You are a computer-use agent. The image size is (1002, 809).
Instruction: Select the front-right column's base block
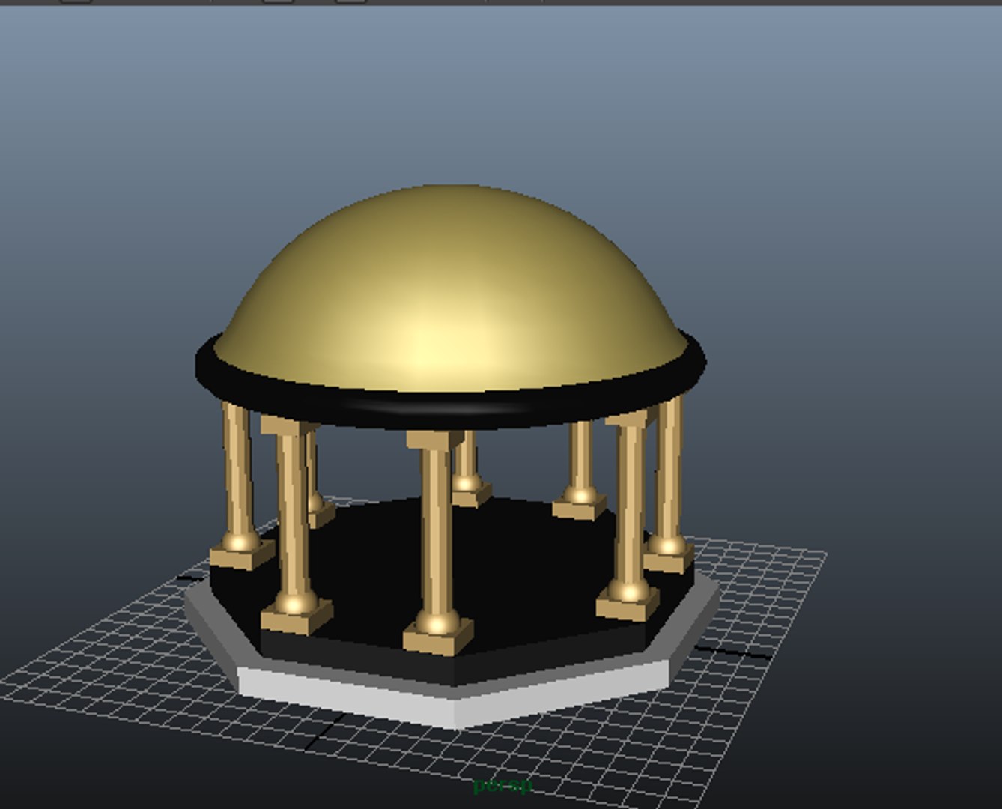(x=628, y=604)
